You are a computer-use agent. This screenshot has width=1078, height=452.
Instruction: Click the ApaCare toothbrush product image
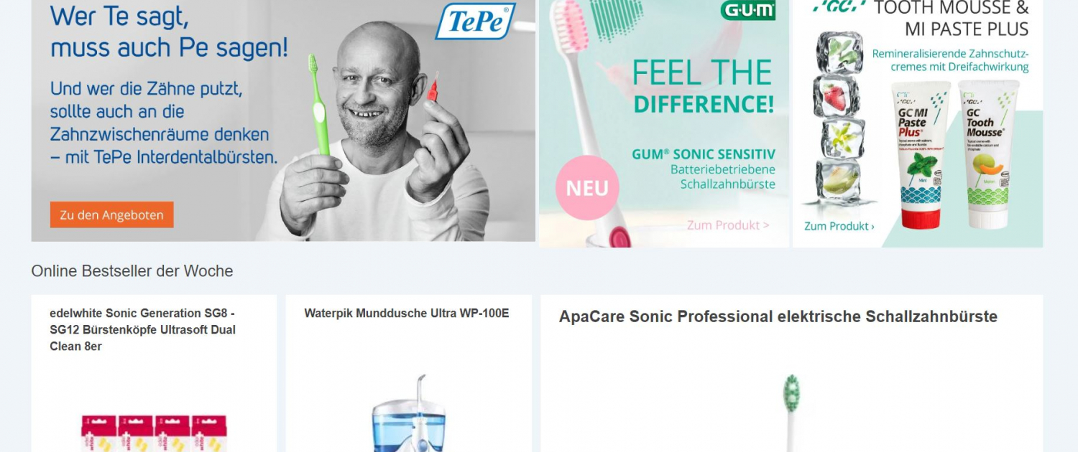[x=791, y=413]
